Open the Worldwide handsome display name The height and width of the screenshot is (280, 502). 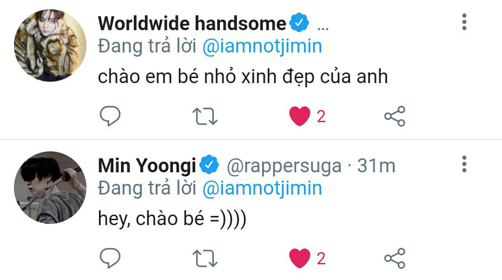click(x=192, y=23)
